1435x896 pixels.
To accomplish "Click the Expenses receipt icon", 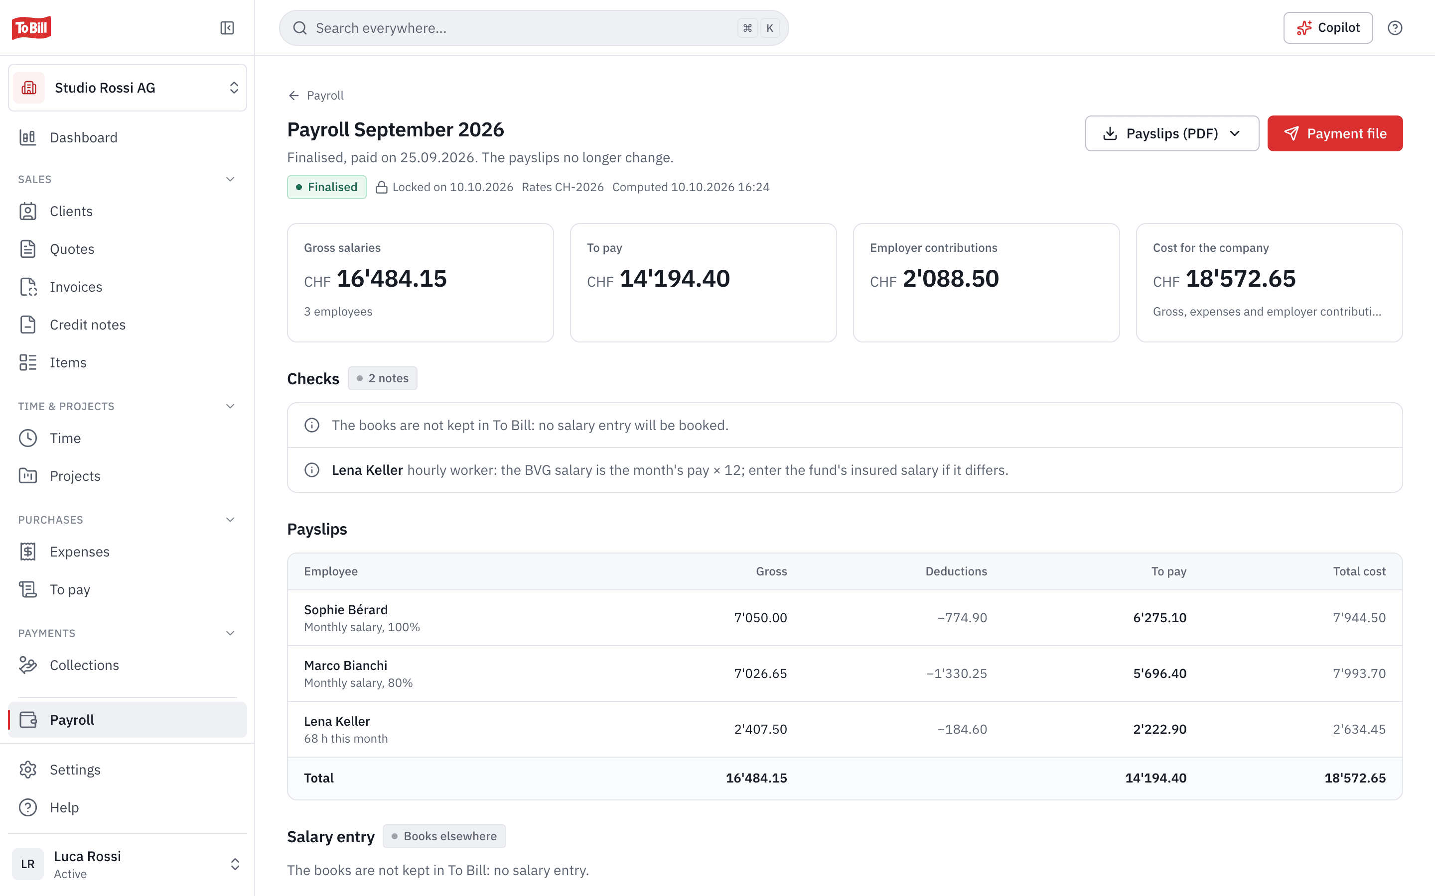I will click(x=28, y=552).
